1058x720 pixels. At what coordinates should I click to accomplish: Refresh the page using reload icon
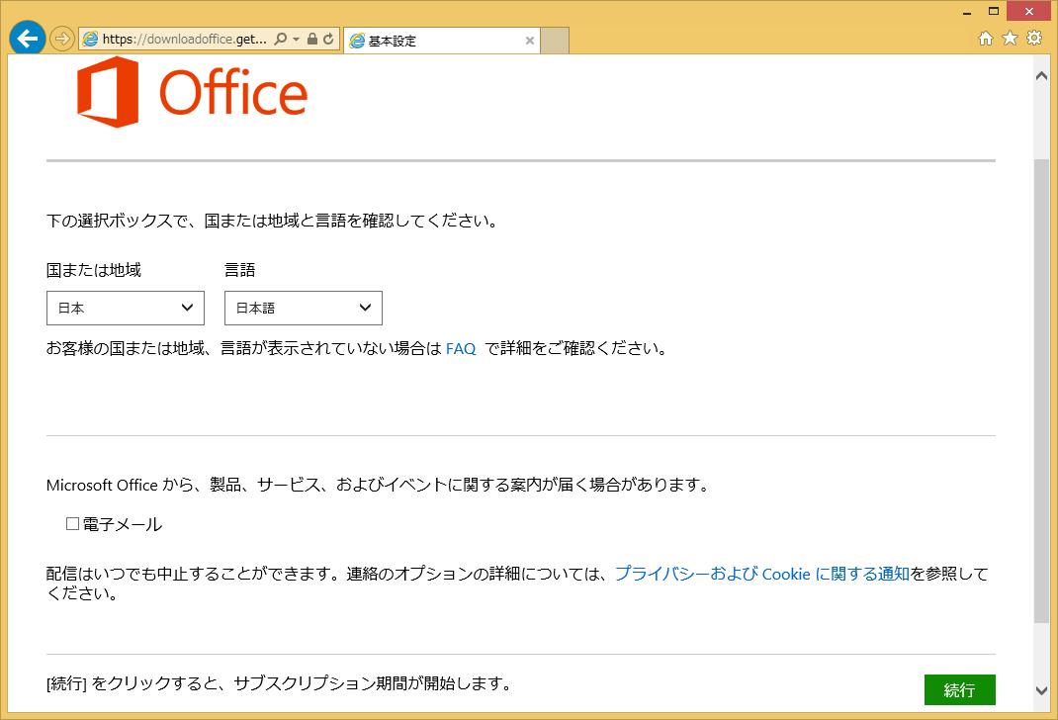(x=328, y=40)
